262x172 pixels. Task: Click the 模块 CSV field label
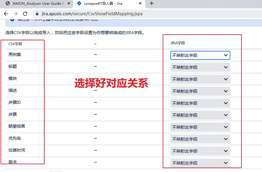(x=13, y=79)
